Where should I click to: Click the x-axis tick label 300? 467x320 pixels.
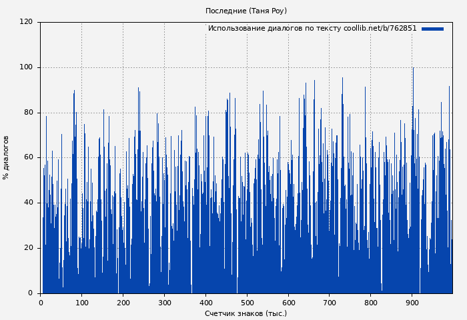pyautogui.click(x=164, y=303)
